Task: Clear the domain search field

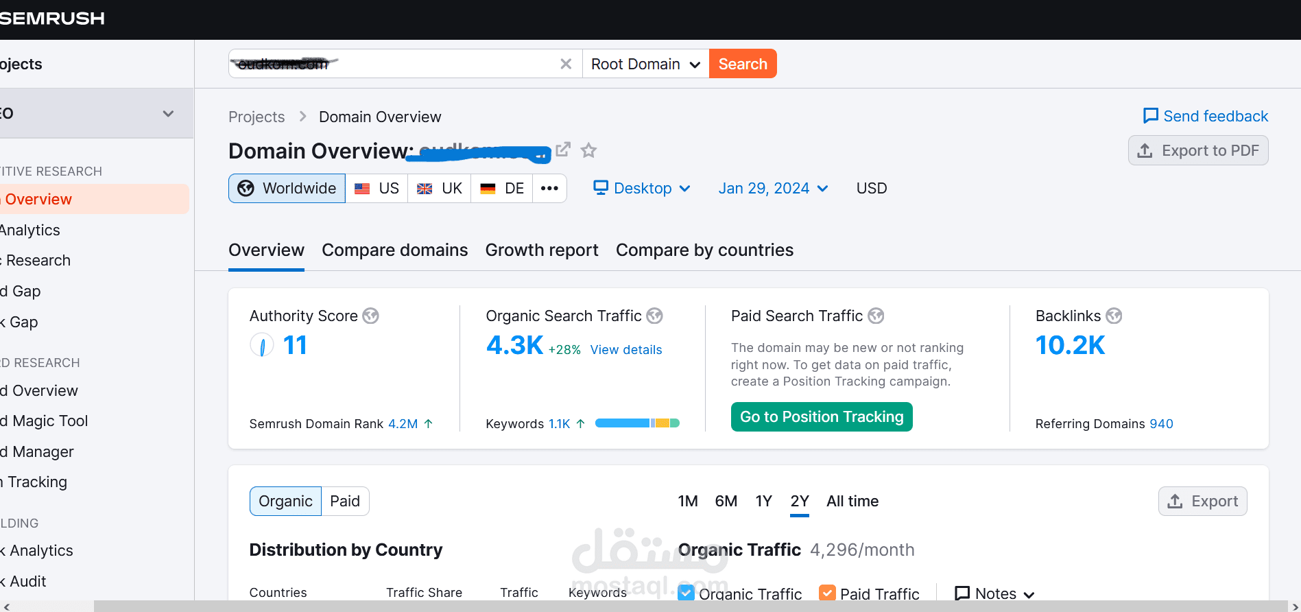Action: coord(566,64)
